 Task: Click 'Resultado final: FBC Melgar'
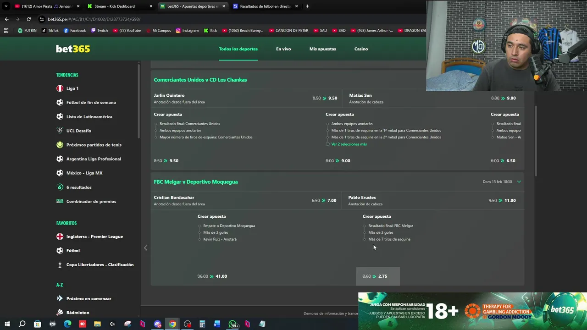390,226
